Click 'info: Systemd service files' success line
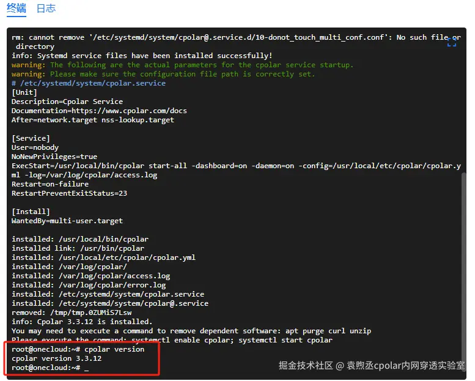The image size is (475, 381). (142, 56)
